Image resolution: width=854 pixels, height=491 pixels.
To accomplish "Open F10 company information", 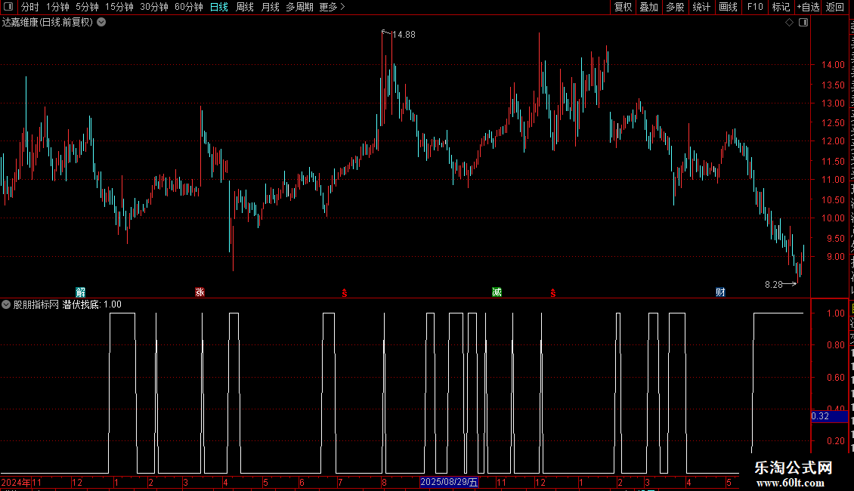I will click(x=755, y=7).
